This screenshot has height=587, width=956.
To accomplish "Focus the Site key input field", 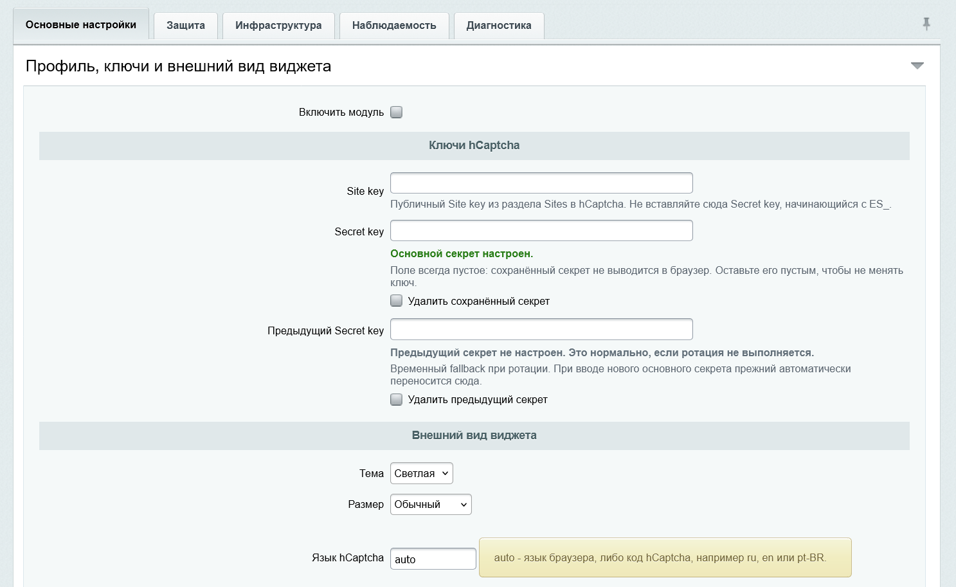I will (x=541, y=183).
